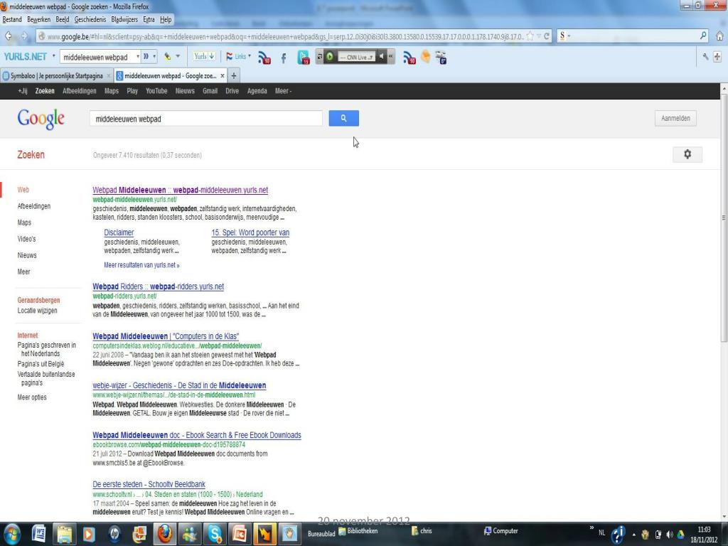Viewport: 728px width, 546px height.
Task: Expand Meer in the left search sidebar
Action: [x=23, y=272]
